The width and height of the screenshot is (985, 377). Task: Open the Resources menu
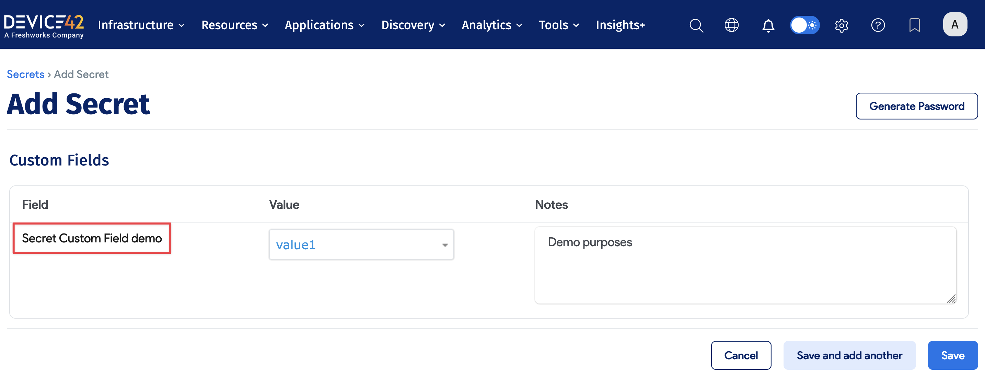coord(234,25)
